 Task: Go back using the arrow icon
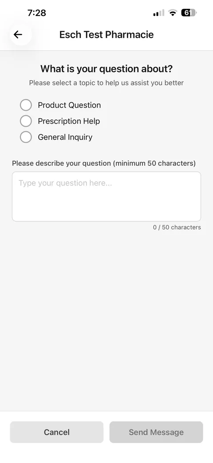point(18,35)
